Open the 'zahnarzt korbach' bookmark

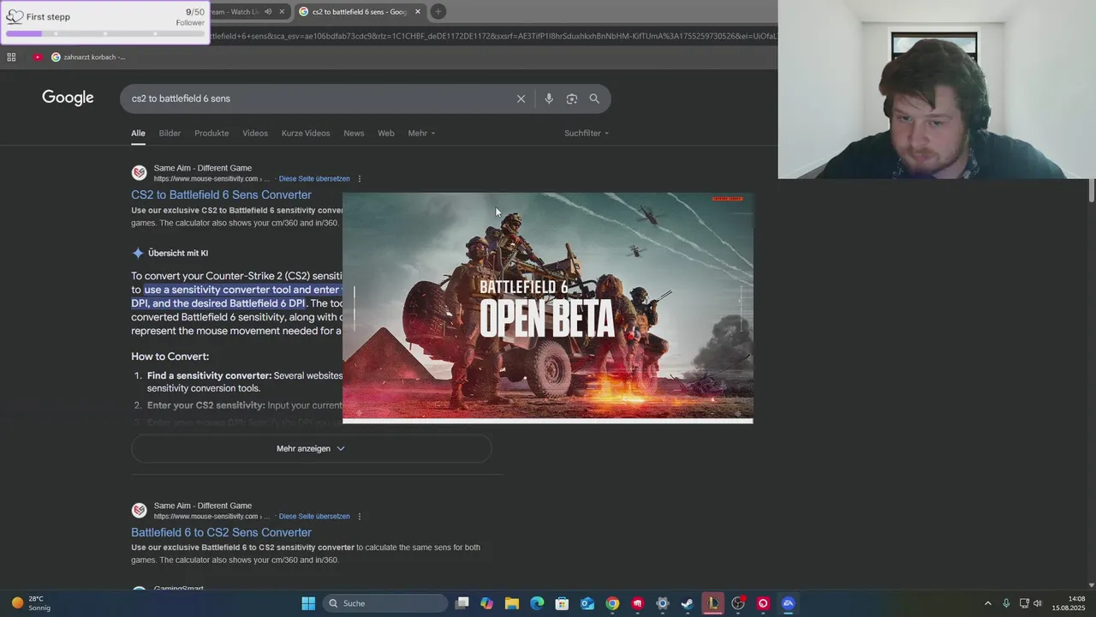click(88, 57)
